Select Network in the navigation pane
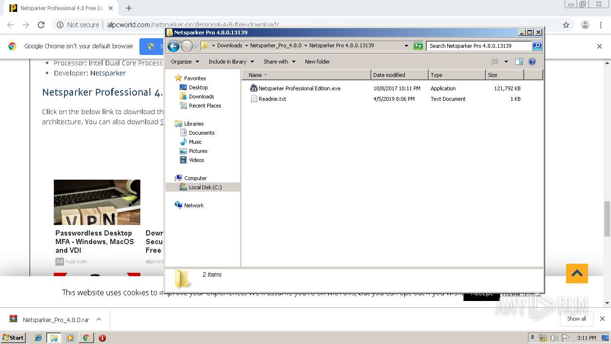 (194, 205)
